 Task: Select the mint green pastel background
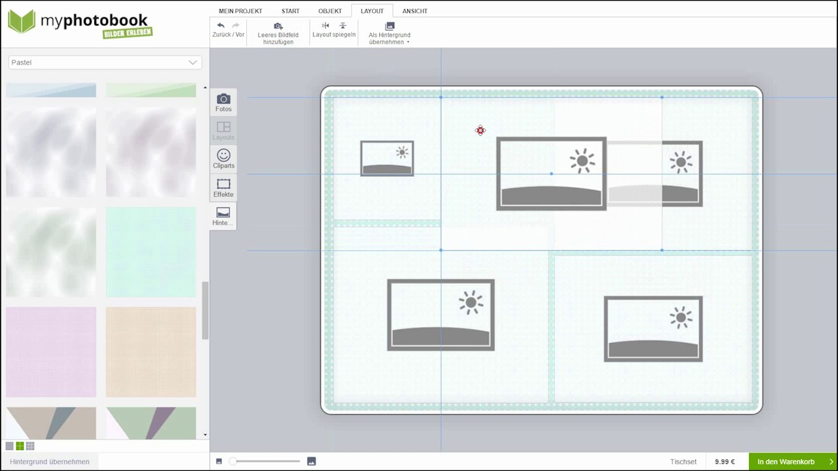point(151,253)
